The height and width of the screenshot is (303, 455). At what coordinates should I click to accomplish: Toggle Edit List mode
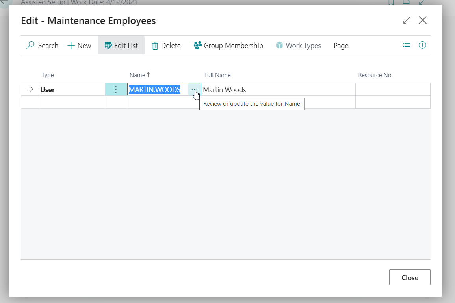pyautogui.click(x=121, y=46)
